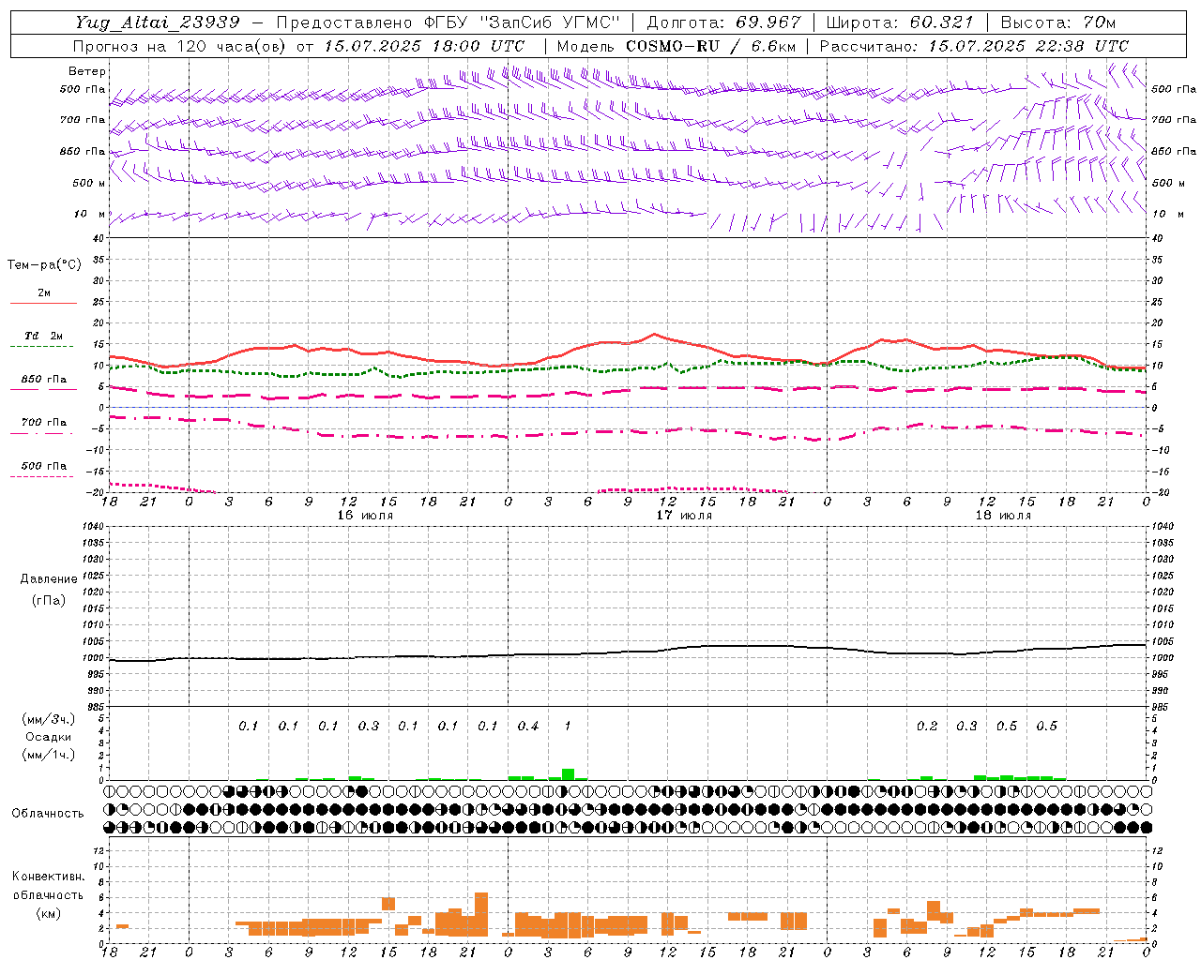The height and width of the screenshot is (960, 1201).
Task: Click the 'Конвективн.' convective cloud label
Action: point(48,877)
